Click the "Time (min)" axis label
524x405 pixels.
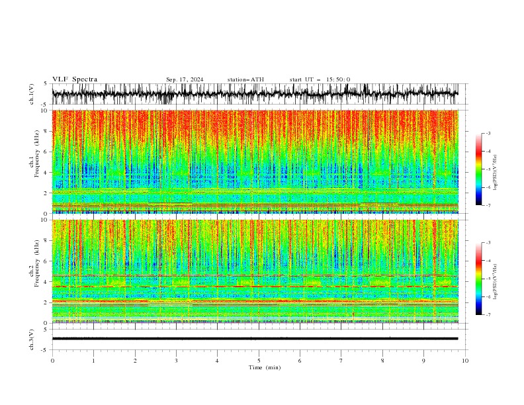(265, 367)
